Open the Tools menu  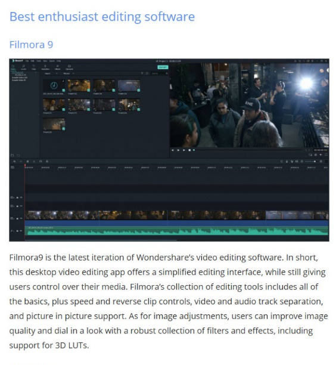point(39,61)
